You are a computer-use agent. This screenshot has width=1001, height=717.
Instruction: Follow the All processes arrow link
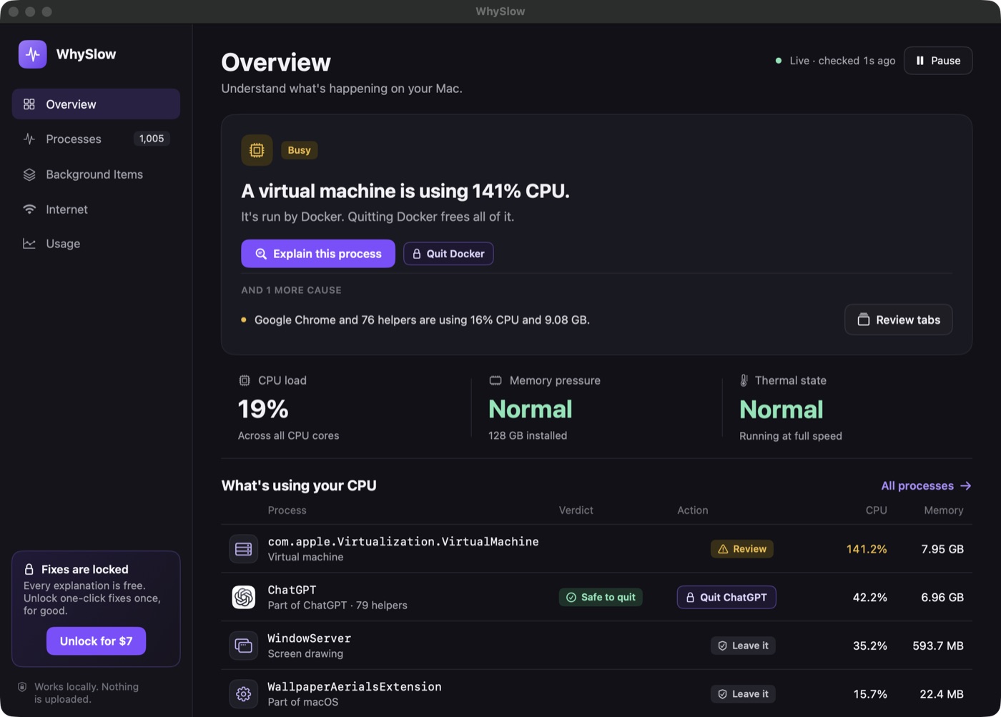926,485
